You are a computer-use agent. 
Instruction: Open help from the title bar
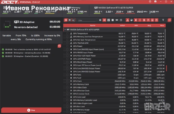tap(150, 2)
